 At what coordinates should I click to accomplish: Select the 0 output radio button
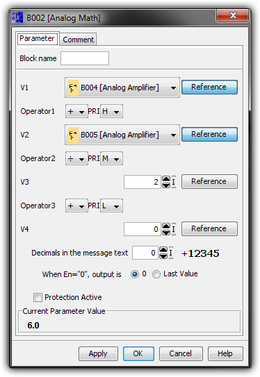pos(135,274)
